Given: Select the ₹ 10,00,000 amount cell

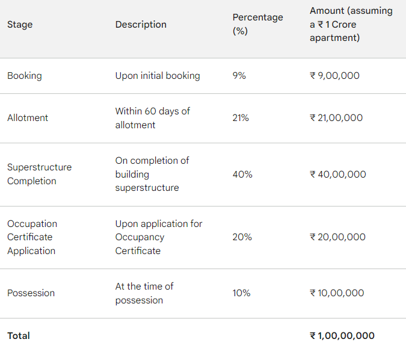Looking at the screenshot, I should (337, 293).
